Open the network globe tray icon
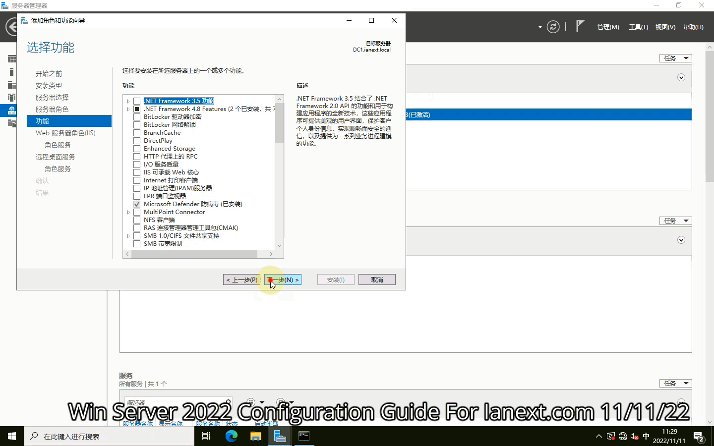This screenshot has height=446, width=714. 623,437
